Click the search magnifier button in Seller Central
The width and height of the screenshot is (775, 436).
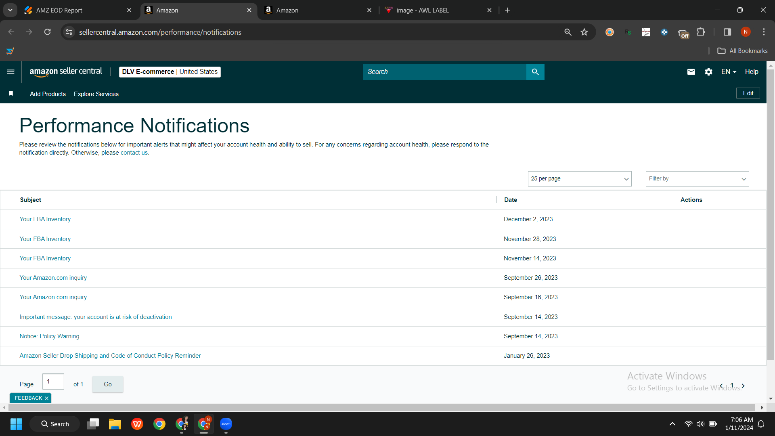click(535, 72)
